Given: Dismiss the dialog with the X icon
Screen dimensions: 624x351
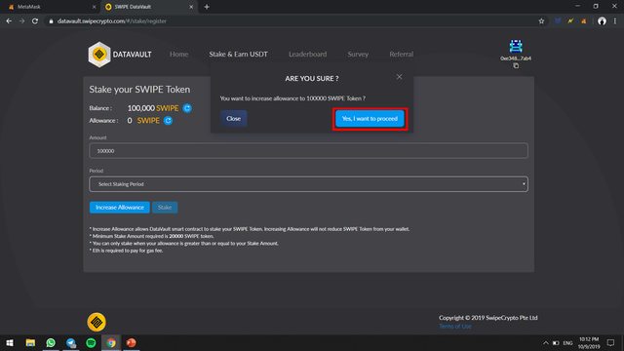Looking at the screenshot, I should tap(399, 77).
